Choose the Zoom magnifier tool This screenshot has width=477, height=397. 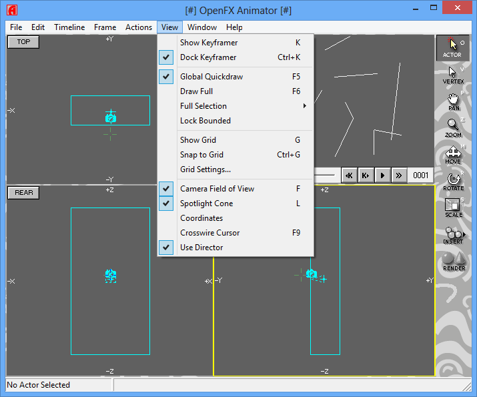coord(453,128)
